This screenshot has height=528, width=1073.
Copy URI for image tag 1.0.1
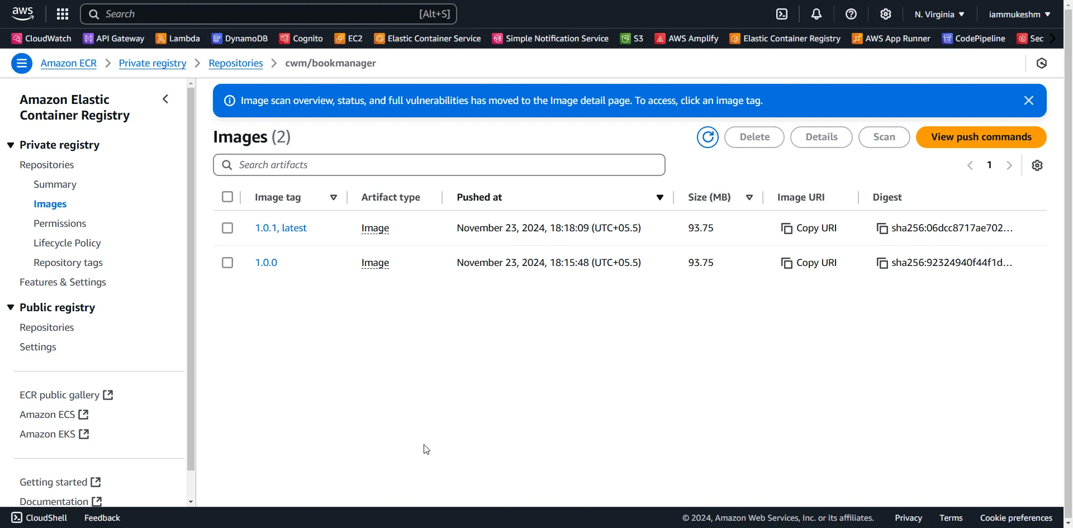pos(809,228)
